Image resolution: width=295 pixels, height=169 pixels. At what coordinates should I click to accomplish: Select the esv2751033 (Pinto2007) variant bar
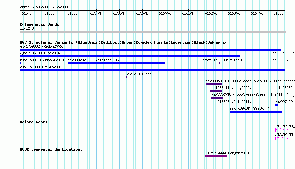coord(152,70)
